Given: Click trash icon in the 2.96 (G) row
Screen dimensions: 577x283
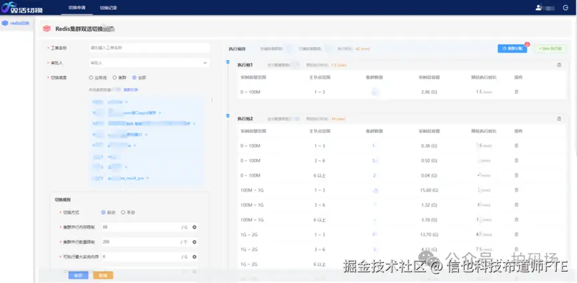Looking at the screenshot, I should pyautogui.click(x=516, y=91).
